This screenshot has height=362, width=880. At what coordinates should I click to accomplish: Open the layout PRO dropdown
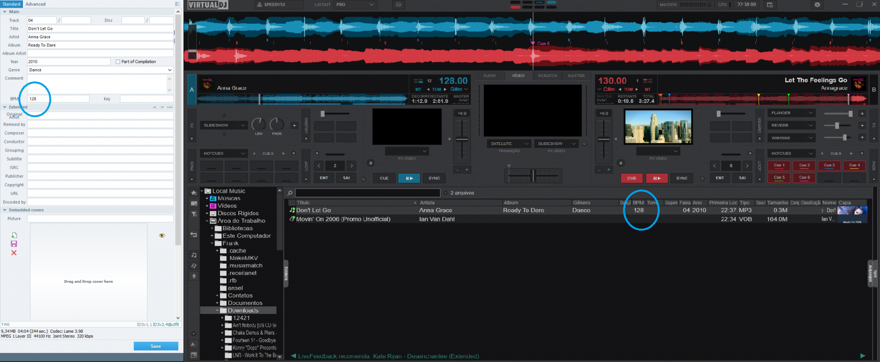coord(355,5)
